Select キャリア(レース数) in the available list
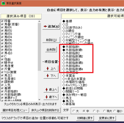 click(x=75, y=85)
